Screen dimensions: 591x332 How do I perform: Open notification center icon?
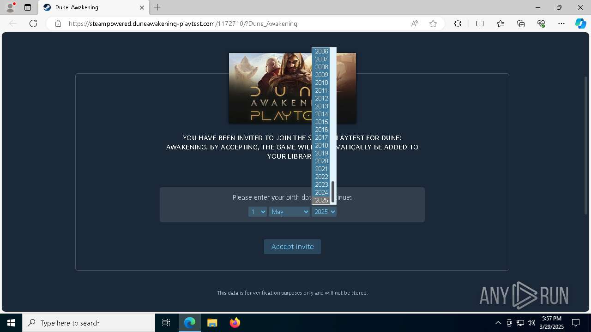tap(576, 323)
